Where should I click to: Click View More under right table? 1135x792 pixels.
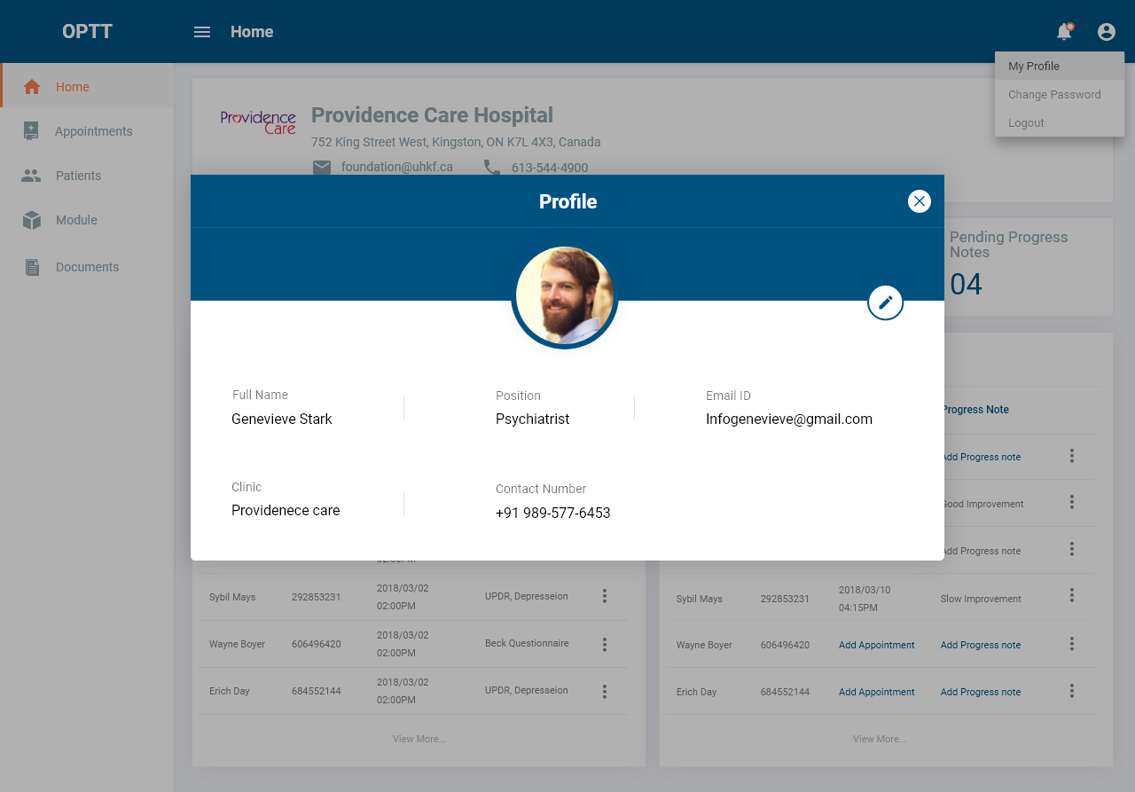(x=879, y=739)
